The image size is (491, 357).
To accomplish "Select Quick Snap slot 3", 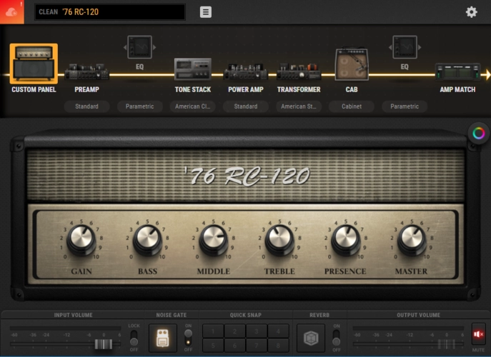I will (257, 331).
